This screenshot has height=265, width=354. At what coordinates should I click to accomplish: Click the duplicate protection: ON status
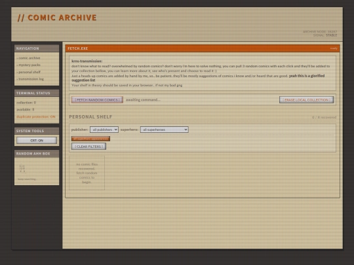[35, 116]
